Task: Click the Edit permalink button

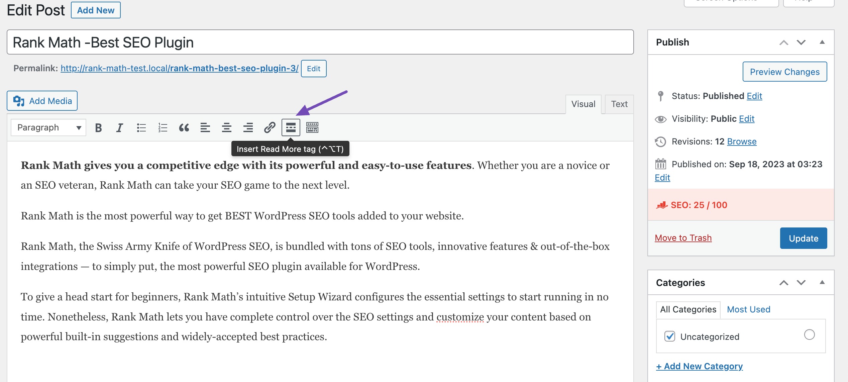Action: coord(313,68)
